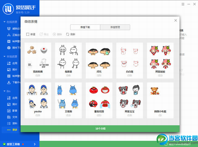The height and width of the screenshot is (147, 198).
Task: Open the 爱思工具箱 toolbox
Action: pos(13,144)
